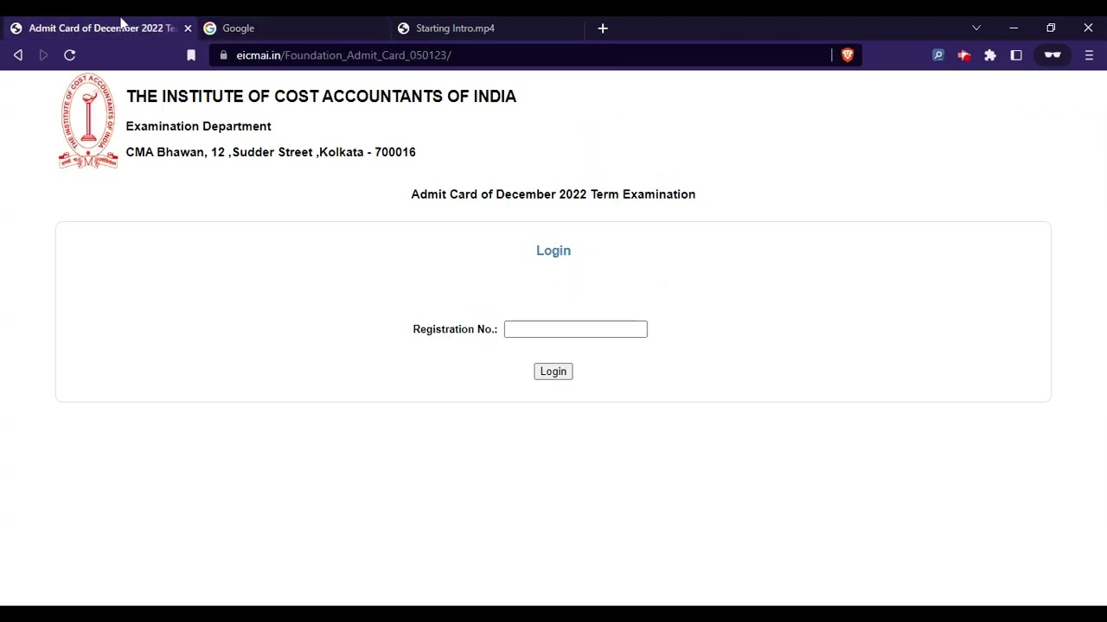
Task: Switch to the Starting Intro.mp4 tab
Action: coord(487,29)
